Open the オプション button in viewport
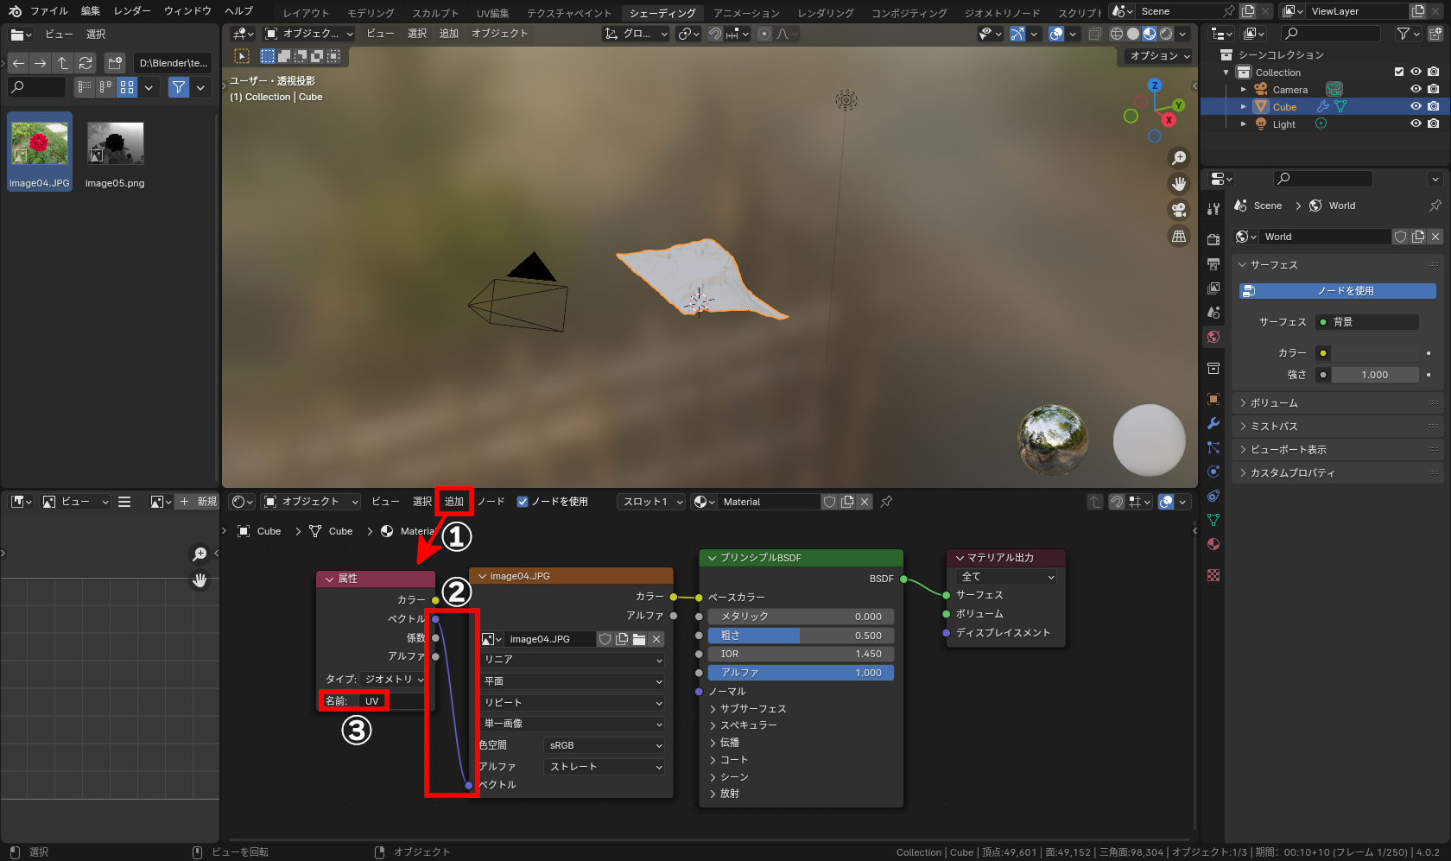The width and height of the screenshot is (1451, 861). (1159, 55)
